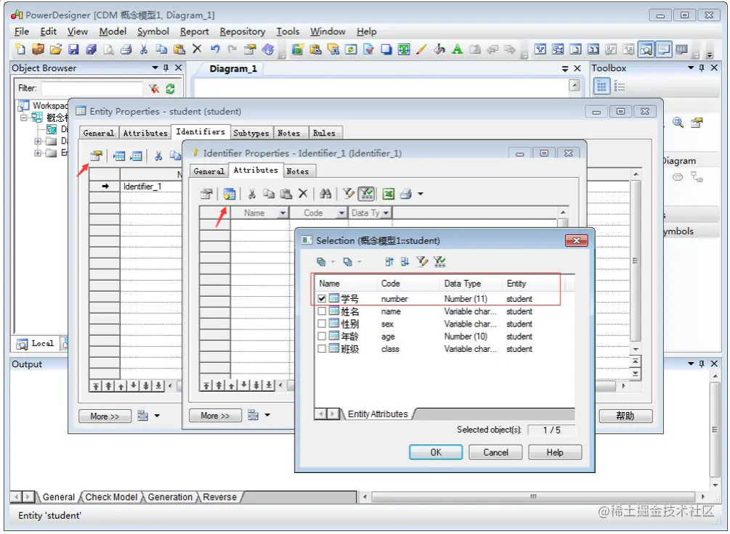
Task: Click Customize Columns and Filter icon in Identifier Properties
Action: (x=349, y=194)
